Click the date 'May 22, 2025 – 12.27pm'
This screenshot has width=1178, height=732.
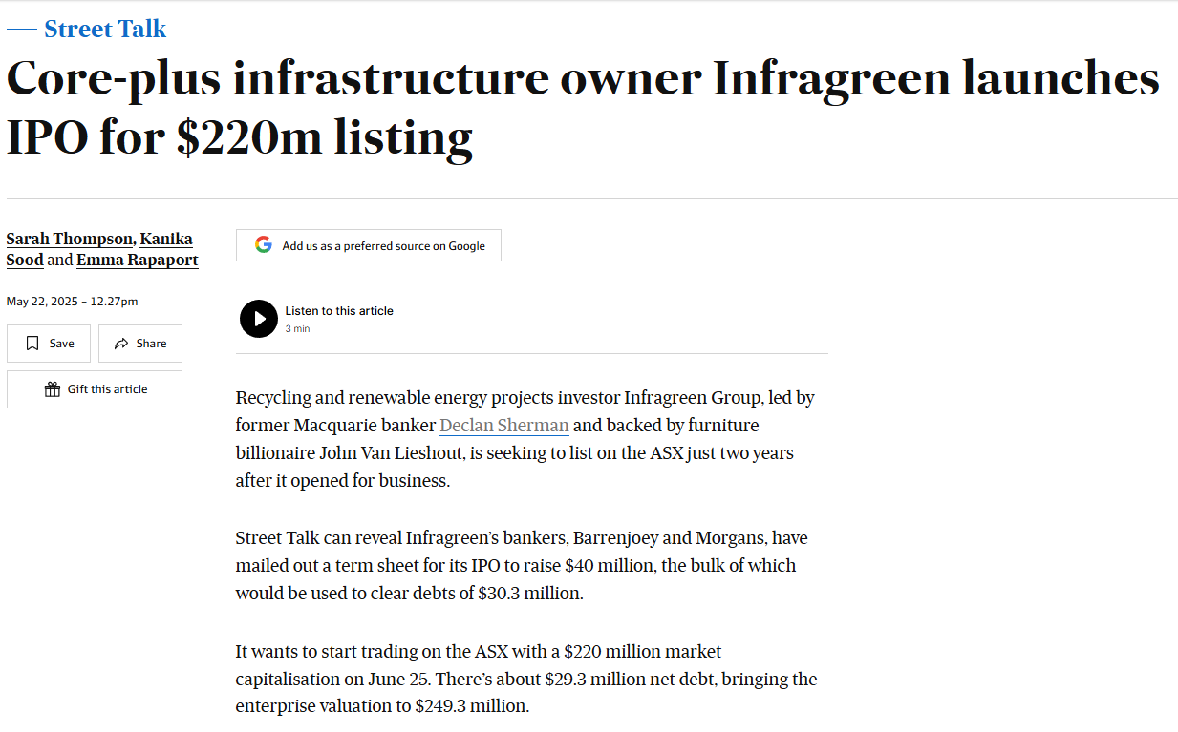click(x=72, y=302)
